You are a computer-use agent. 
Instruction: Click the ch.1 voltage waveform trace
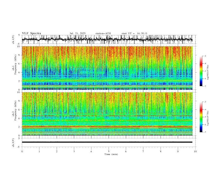click(x=107, y=39)
